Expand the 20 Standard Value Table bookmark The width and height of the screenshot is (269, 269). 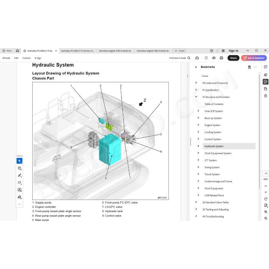(196, 202)
